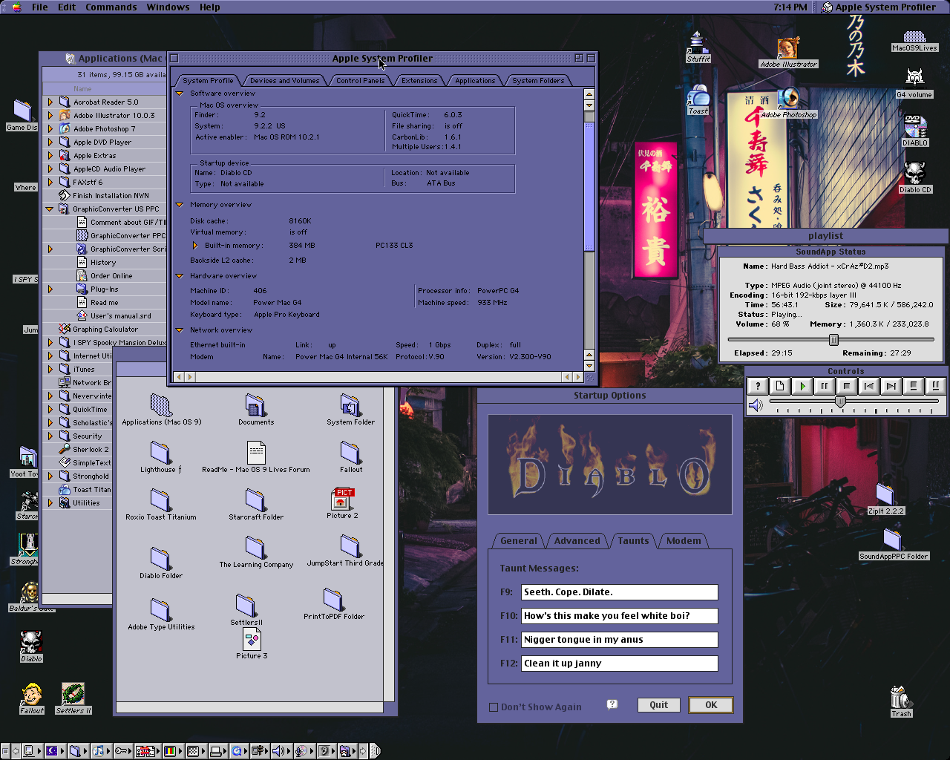Expand the Built-in memory details
The height and width of the screenshot is (760, 950).
click(x=195, y=246)
